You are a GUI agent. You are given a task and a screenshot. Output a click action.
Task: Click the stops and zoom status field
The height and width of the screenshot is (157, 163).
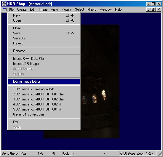(138, 153)
